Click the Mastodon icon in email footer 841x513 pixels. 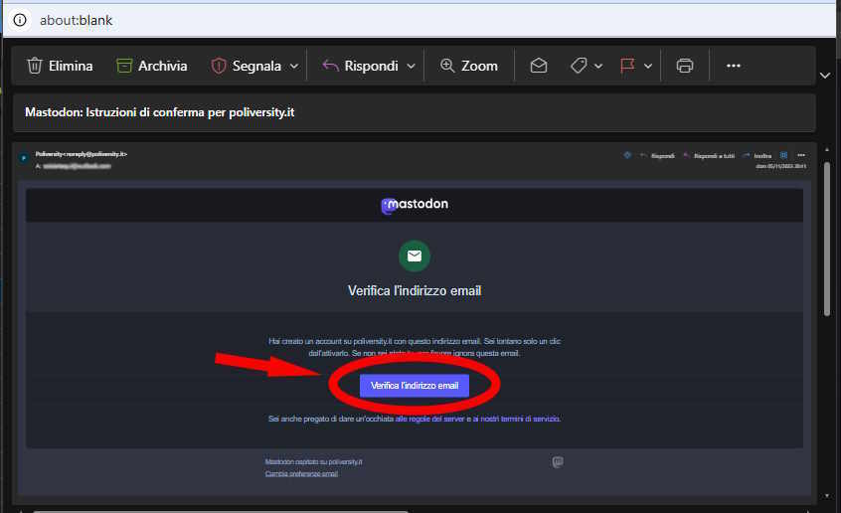point(558,462)
